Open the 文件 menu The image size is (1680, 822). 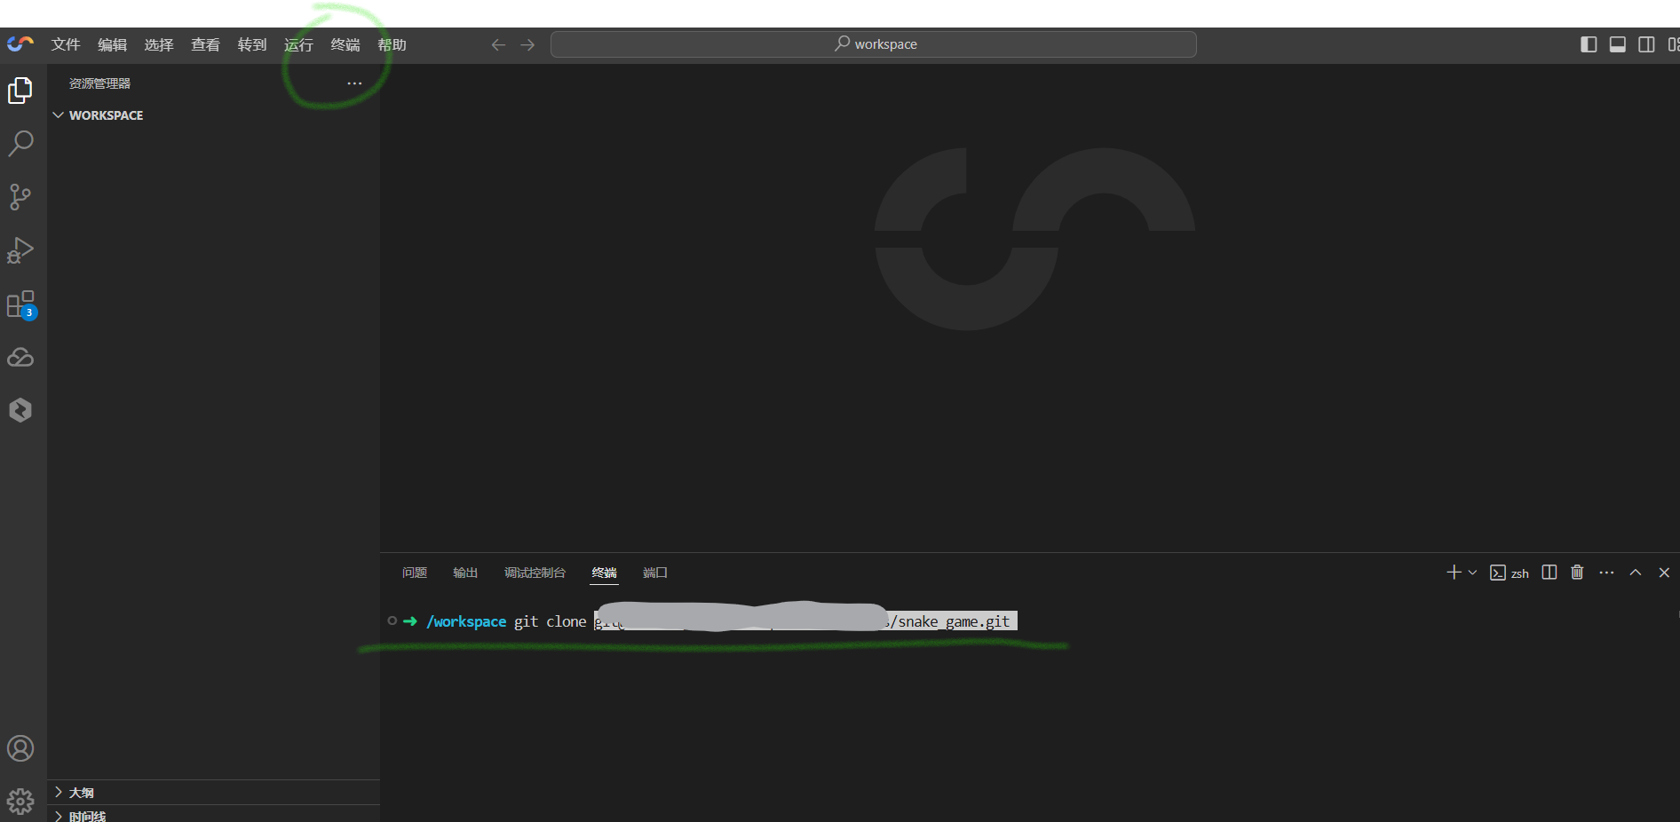66,44
